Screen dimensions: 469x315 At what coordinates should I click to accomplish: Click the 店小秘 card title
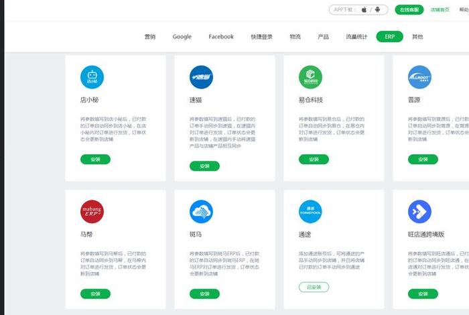(89, 100)
